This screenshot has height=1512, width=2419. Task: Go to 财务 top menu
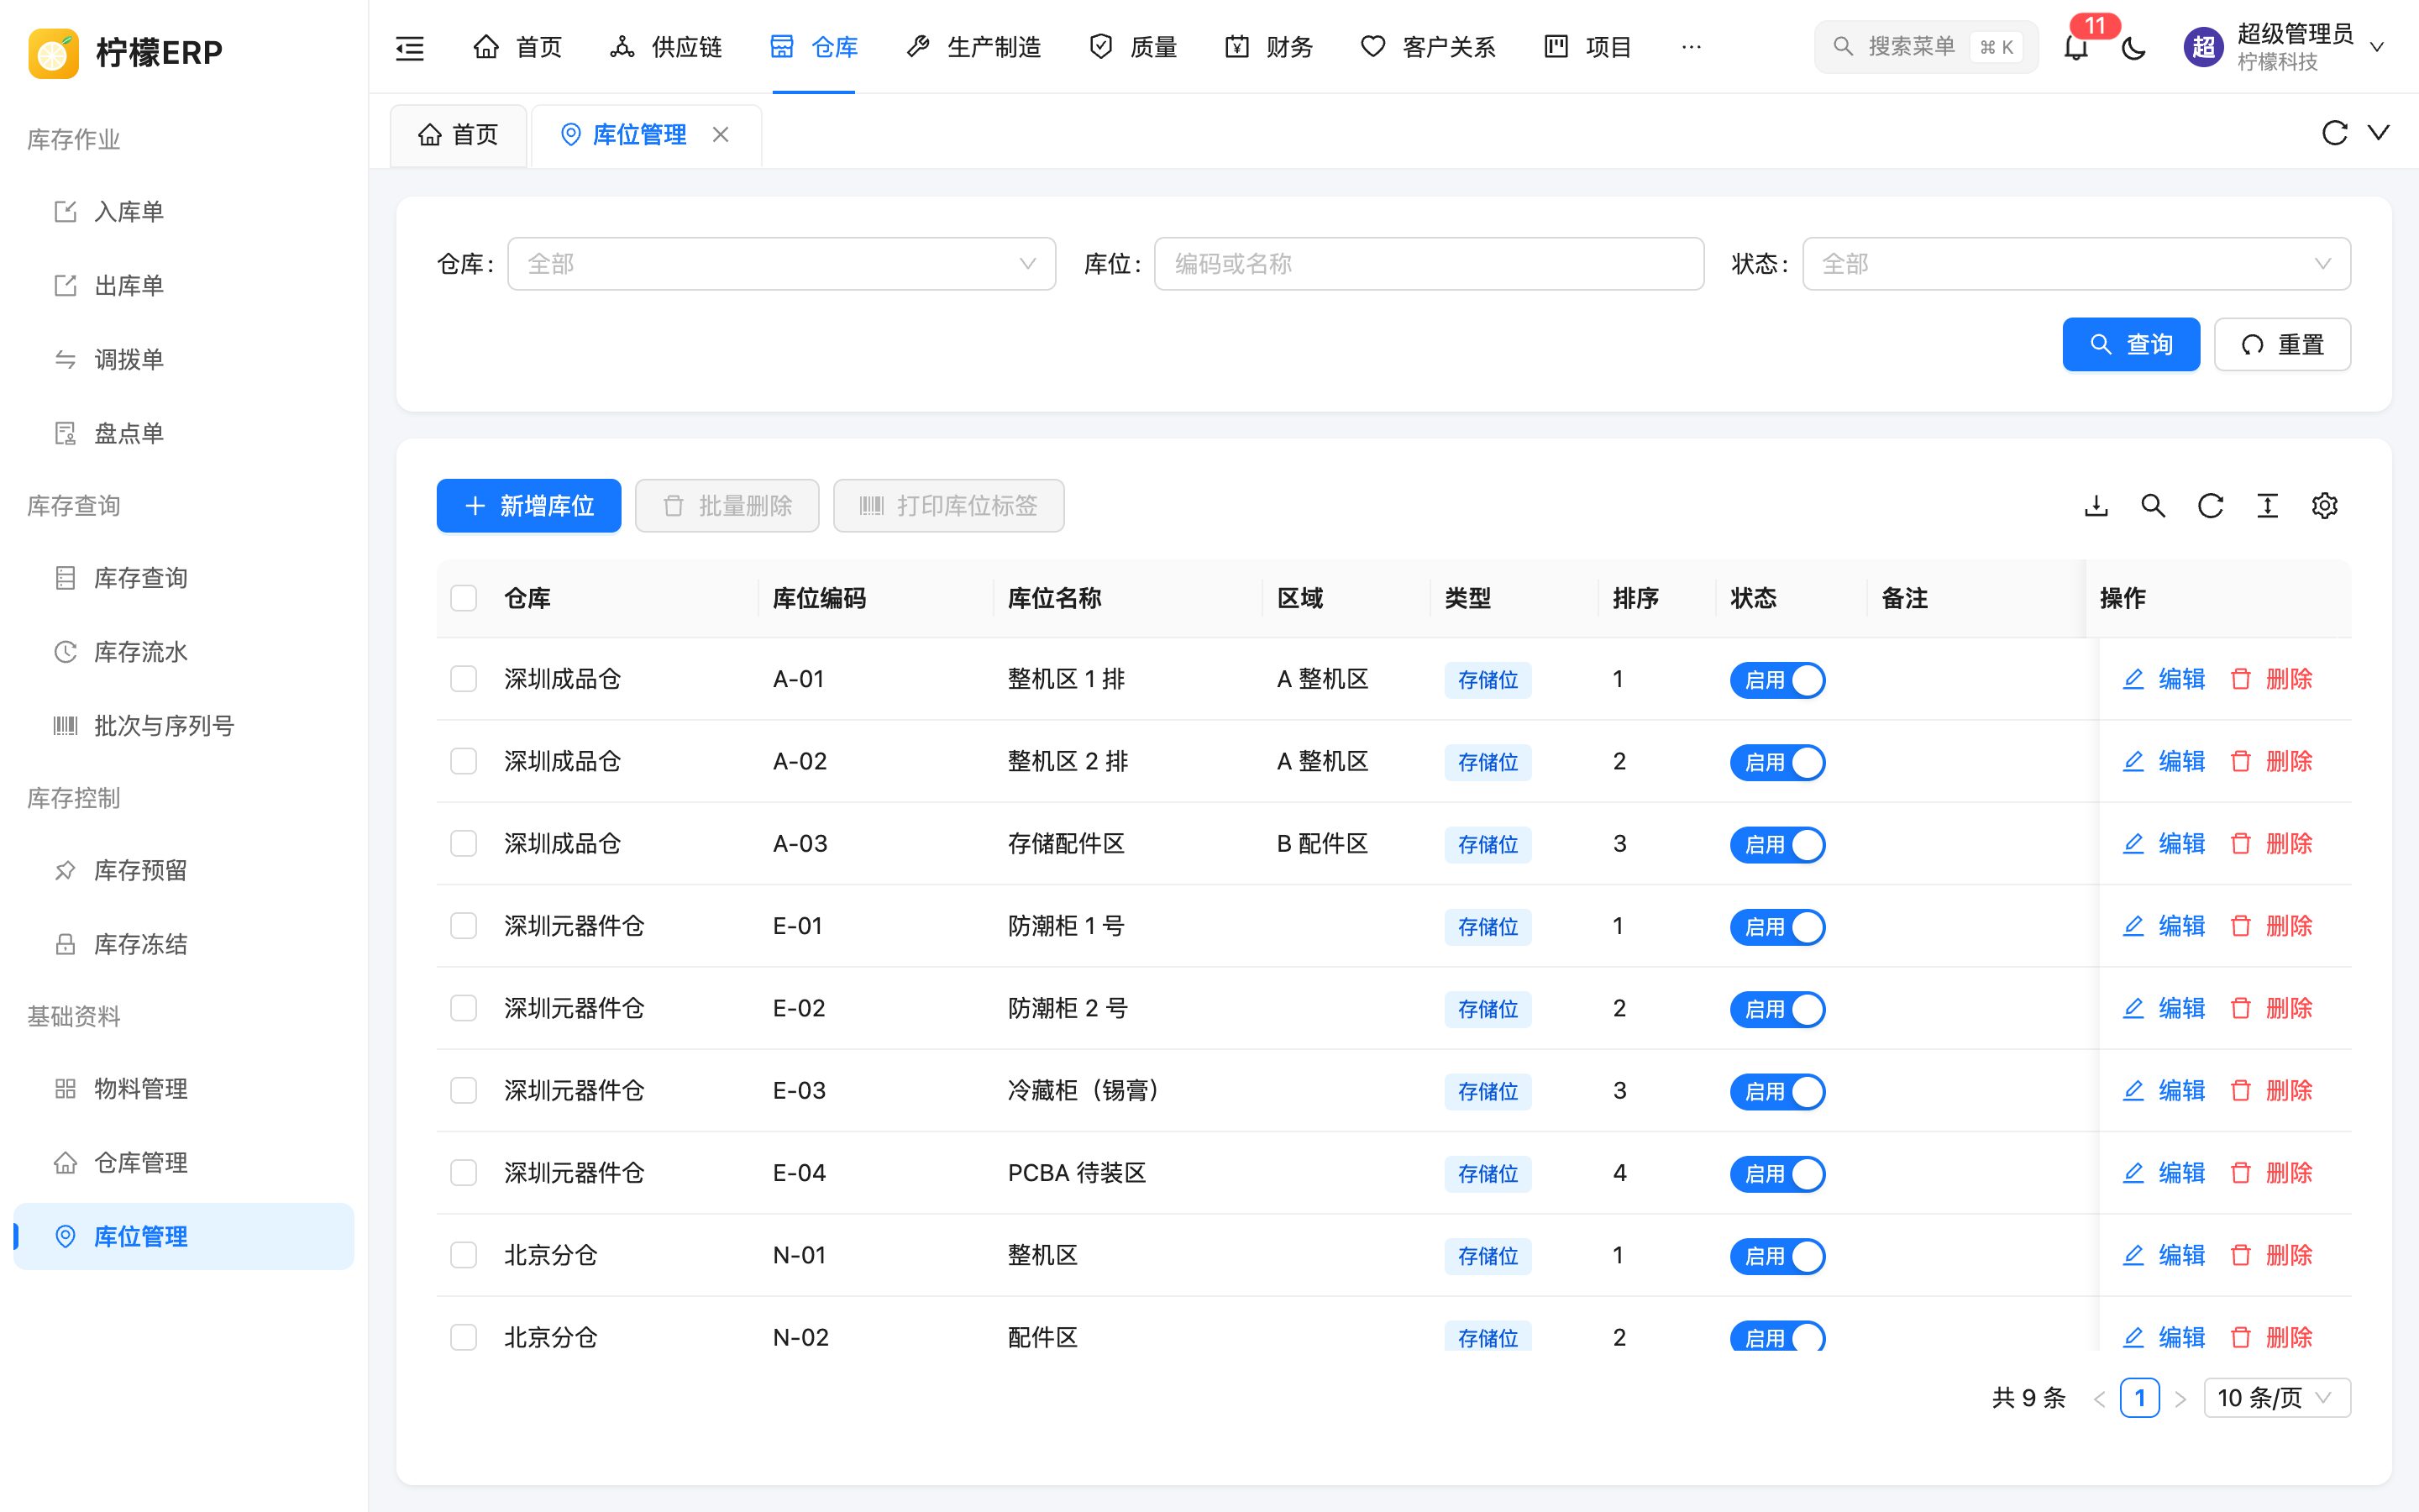(x=1268, y=47)
